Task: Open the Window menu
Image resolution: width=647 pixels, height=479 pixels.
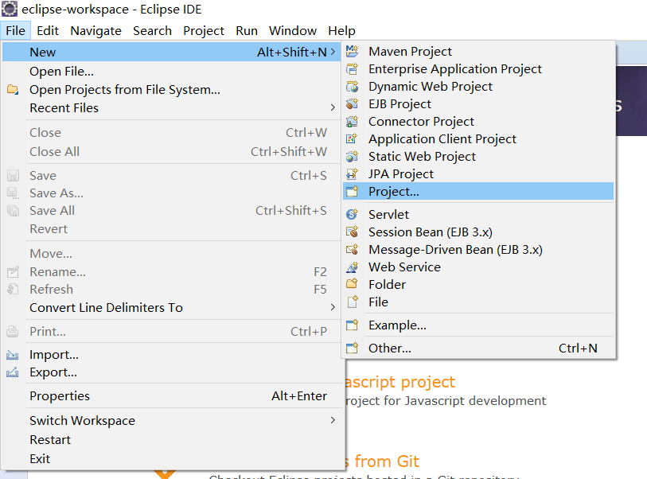Action: tap(293, 31)
